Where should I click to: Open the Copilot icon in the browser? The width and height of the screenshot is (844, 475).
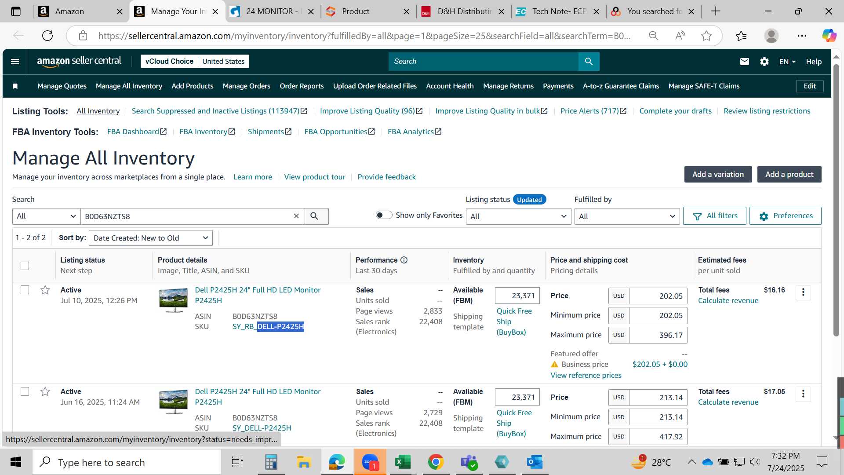tap(829, 36)
